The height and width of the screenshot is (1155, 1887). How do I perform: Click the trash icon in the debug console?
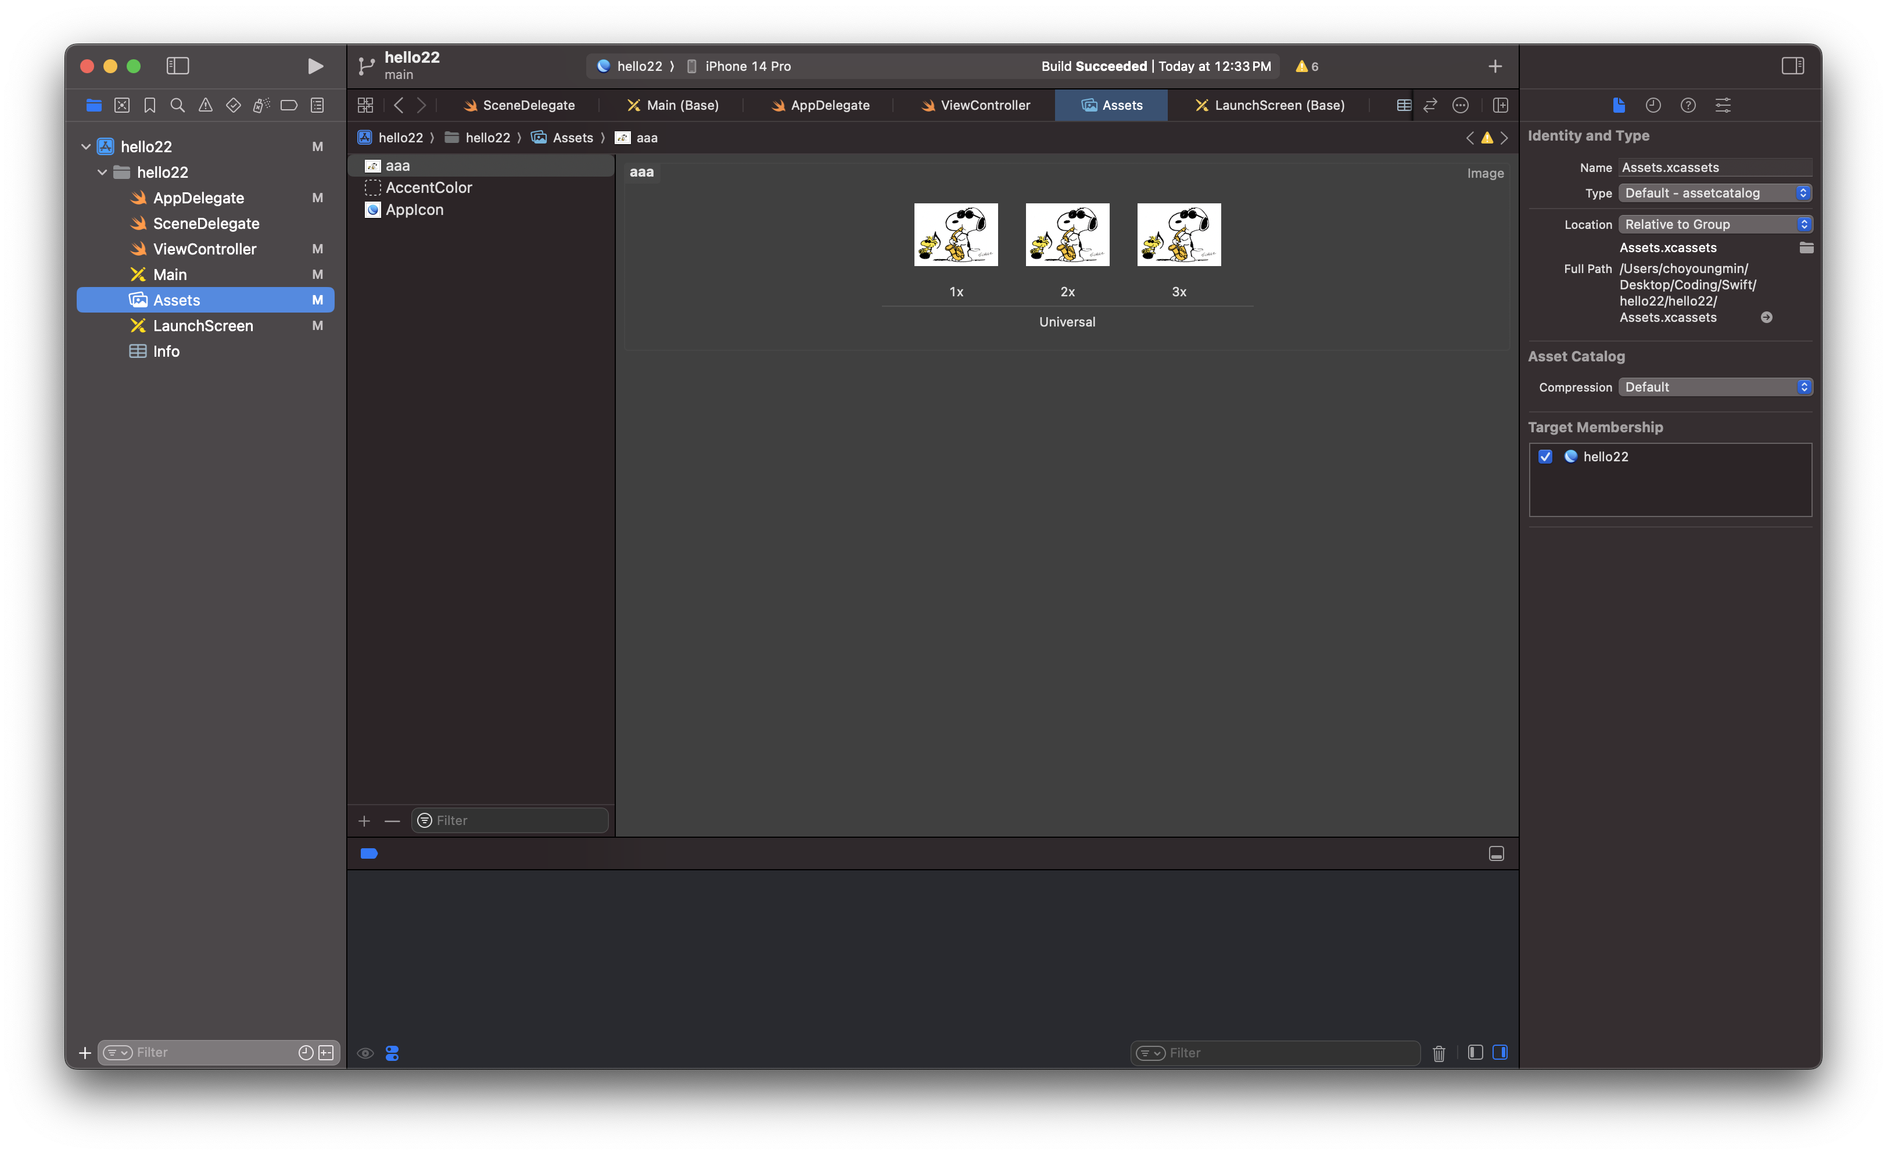(1438, 1053)
